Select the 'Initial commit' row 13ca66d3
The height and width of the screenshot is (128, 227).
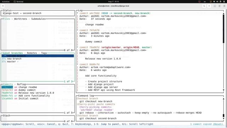38,98
